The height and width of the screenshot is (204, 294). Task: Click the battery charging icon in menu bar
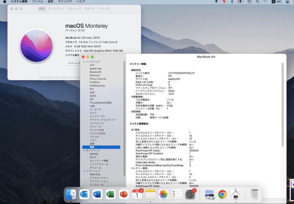(x=240, y=2)
